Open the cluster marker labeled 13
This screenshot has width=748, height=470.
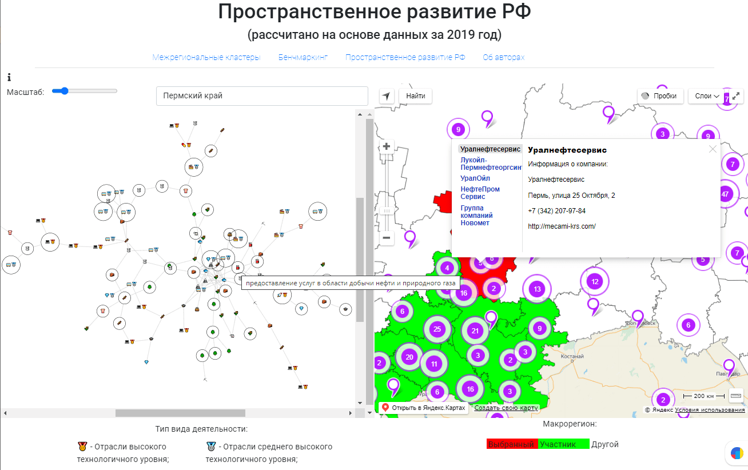pos(536,289)
